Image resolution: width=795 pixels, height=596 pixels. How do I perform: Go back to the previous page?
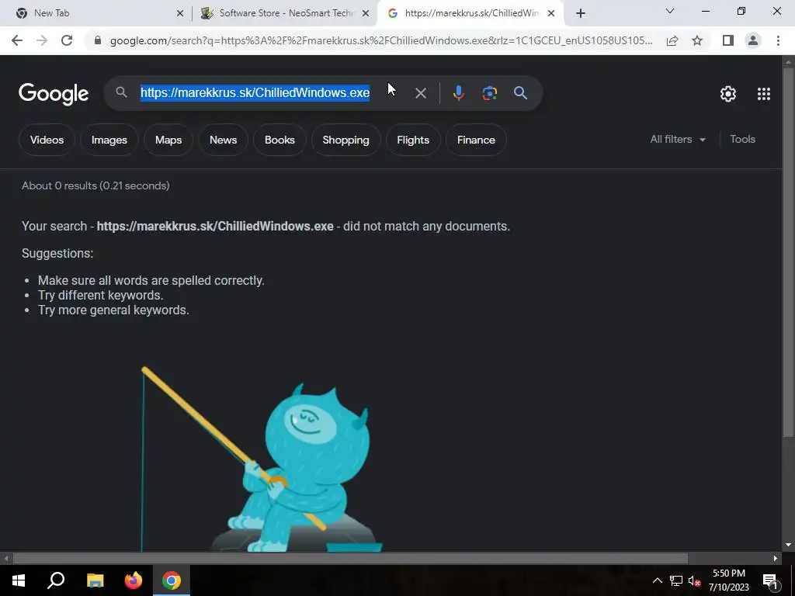[x=17, y=40]
